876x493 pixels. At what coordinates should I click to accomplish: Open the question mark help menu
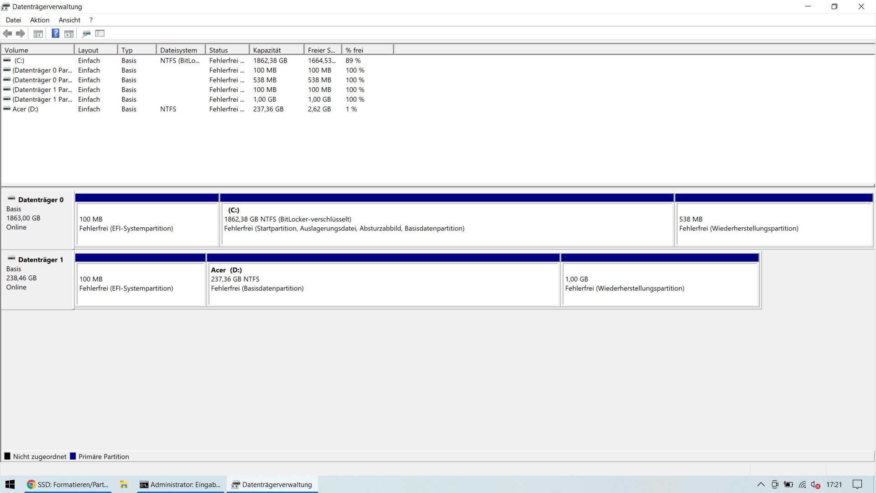(x=91, y=20)
